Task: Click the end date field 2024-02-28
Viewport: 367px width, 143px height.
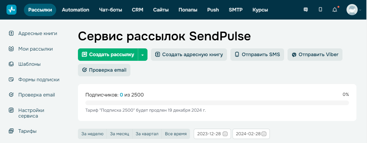Action: click(251, 134)
